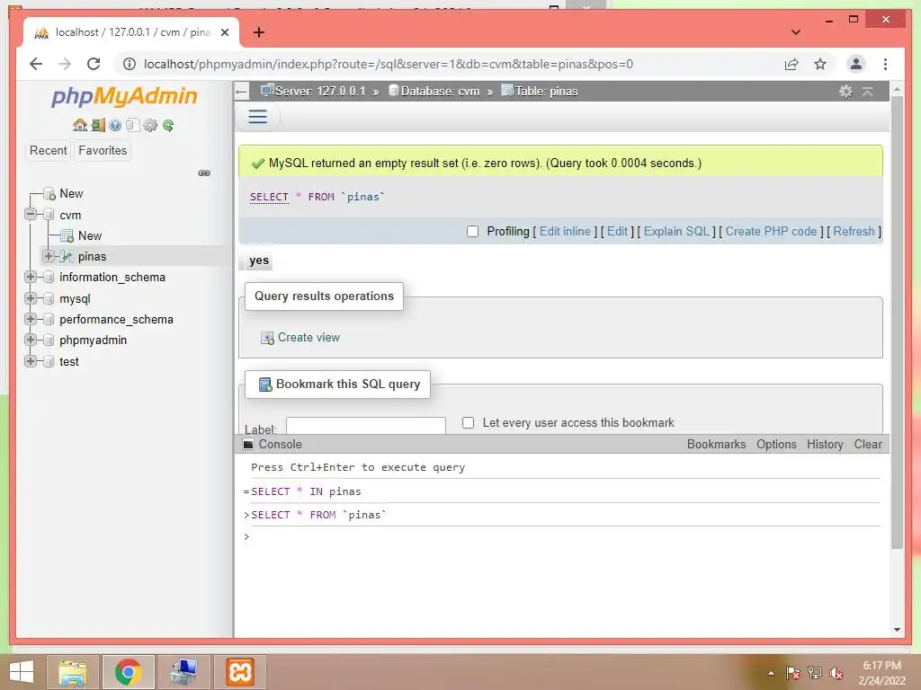
Task: Open the hamburger menu button
Action: pos(257,117)
